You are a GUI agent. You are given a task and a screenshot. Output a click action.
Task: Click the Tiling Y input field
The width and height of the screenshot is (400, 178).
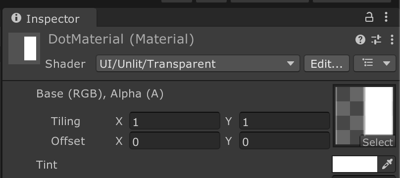click(285, 121)
